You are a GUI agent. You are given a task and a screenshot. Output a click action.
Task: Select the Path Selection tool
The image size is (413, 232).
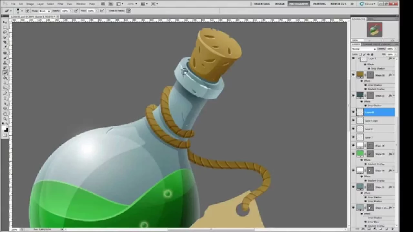[5, 103]
